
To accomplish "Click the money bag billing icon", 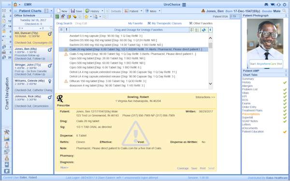I will click(x=7, y=158).
